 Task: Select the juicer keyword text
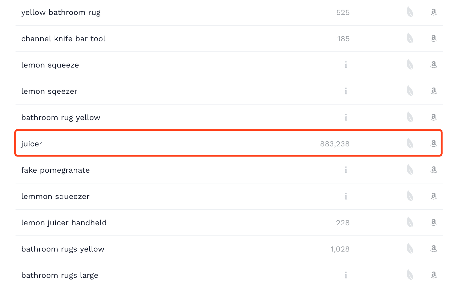pyautogui.click(x=31, y=144)
